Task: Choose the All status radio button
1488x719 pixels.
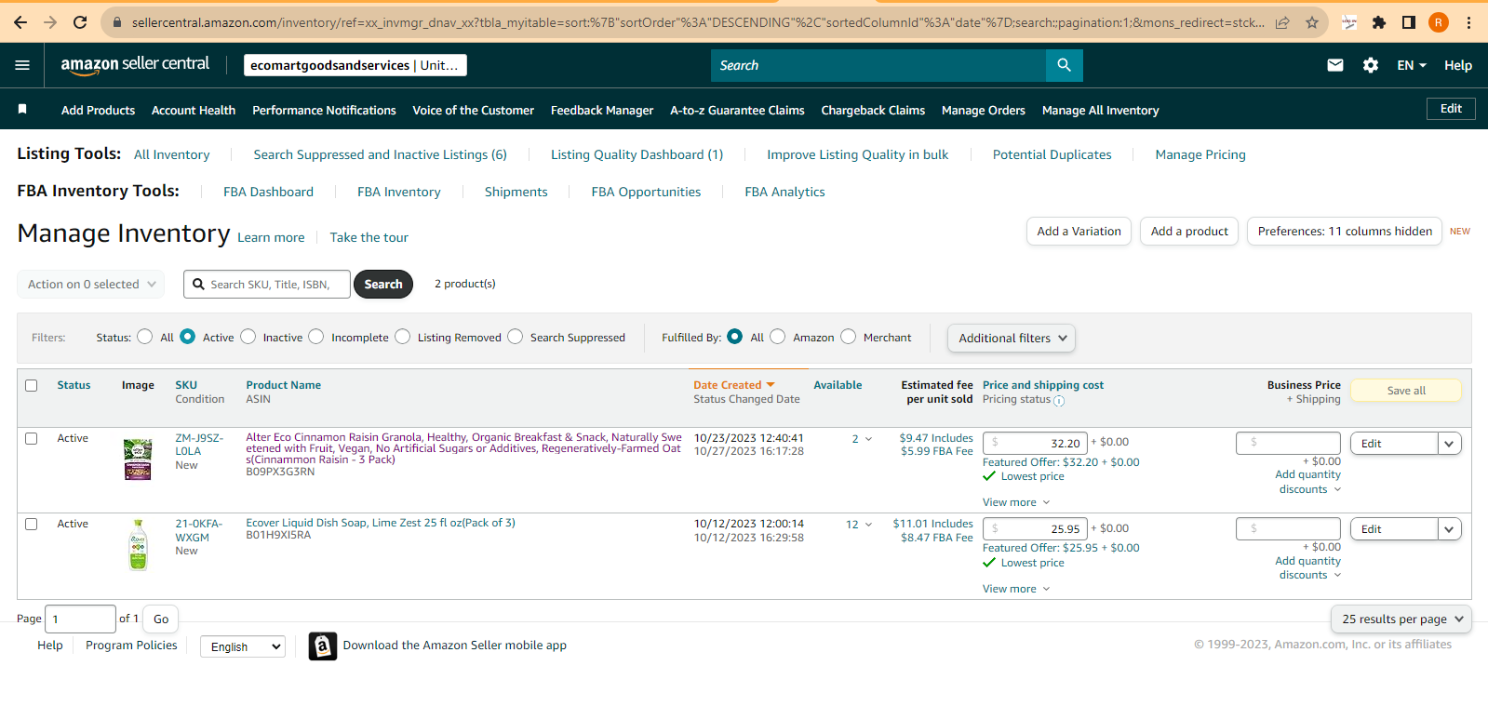Action: (145, 337)
